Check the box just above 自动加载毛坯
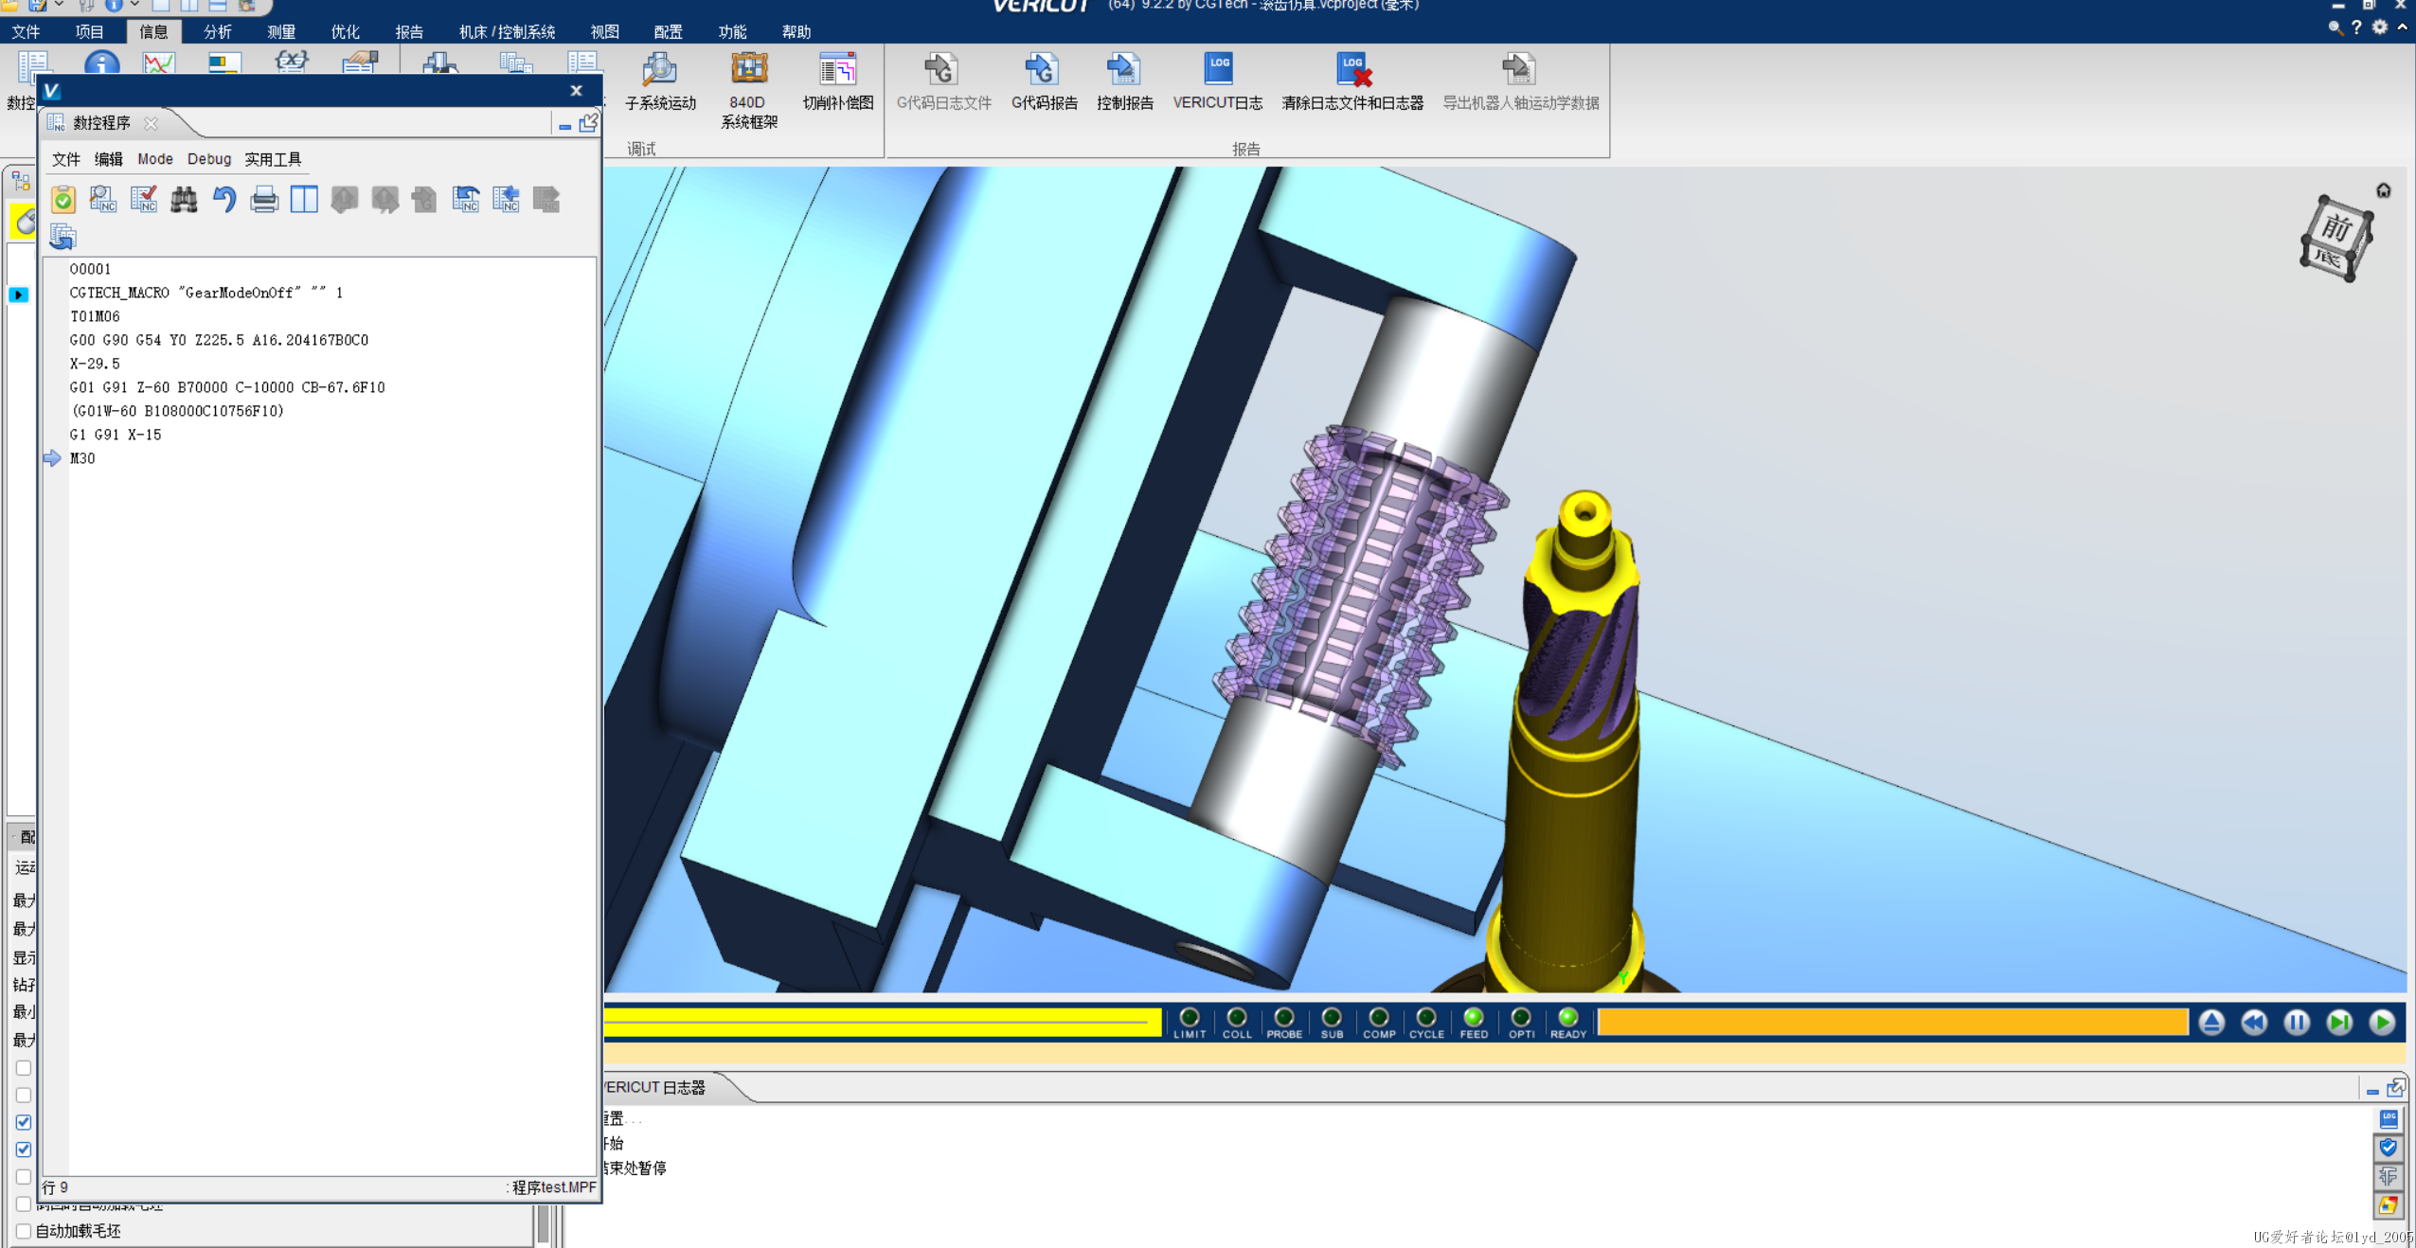Viewport: 2416px width, 1248px height. (x=24, y=1203)
